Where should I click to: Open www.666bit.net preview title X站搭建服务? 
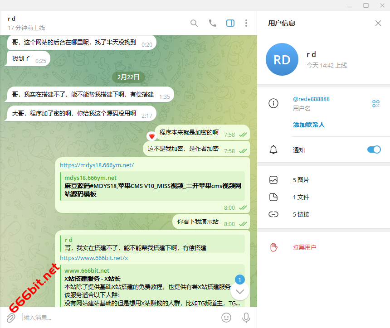[x=92, y=279]
